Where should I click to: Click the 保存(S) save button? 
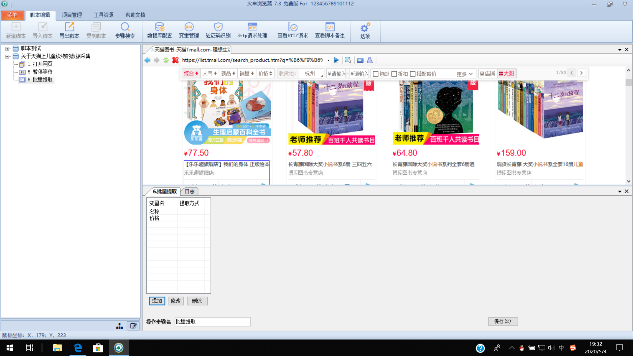coord(502,321)
